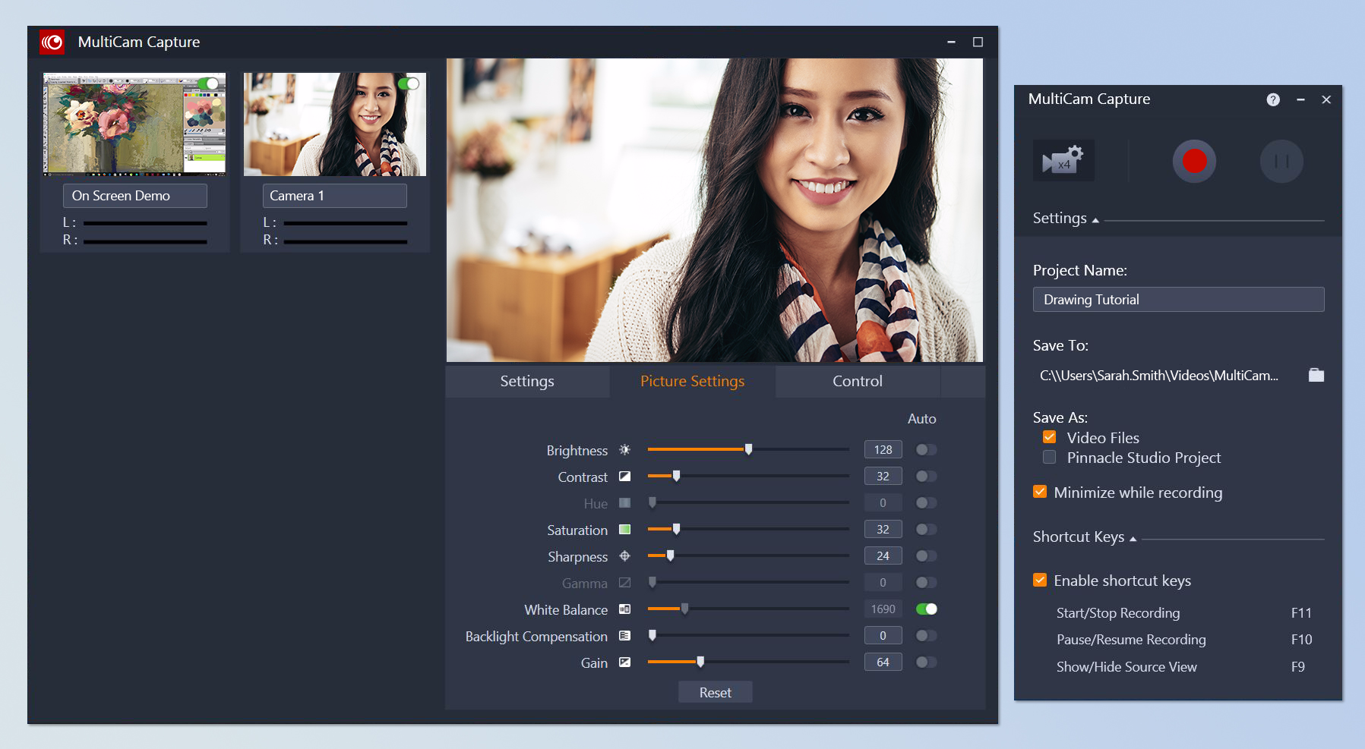Click the White Balance icon

click(624, 609)
